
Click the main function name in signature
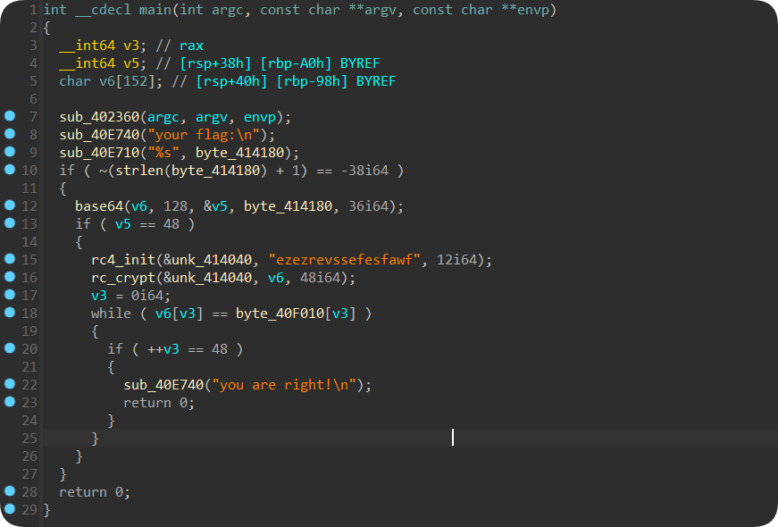click(155, 10)
